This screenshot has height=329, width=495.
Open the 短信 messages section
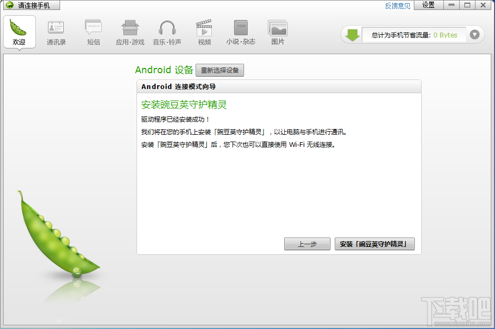[x=93, y=33]
